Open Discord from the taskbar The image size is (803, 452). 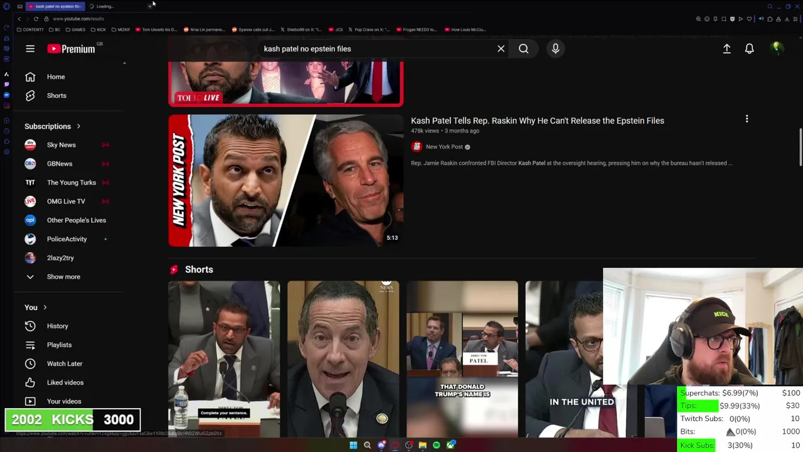tap(381, 445)
